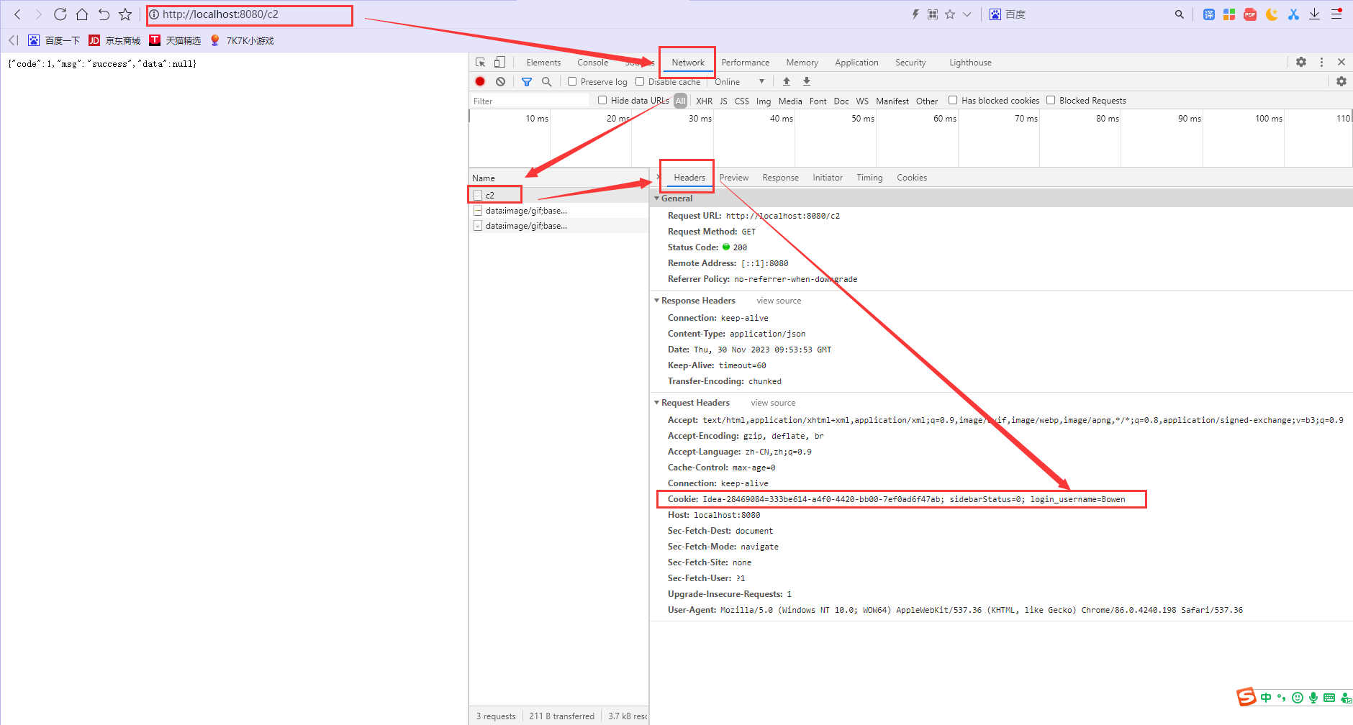Screen dimensions: 1353x725
Task: Click the undo close tab arrow icon
Action: coord(104,14)
